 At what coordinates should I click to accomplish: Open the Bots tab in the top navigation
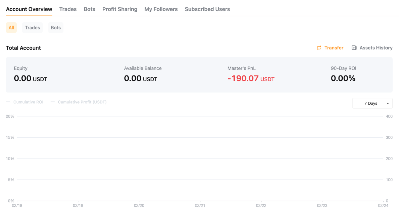pos(89,9)
